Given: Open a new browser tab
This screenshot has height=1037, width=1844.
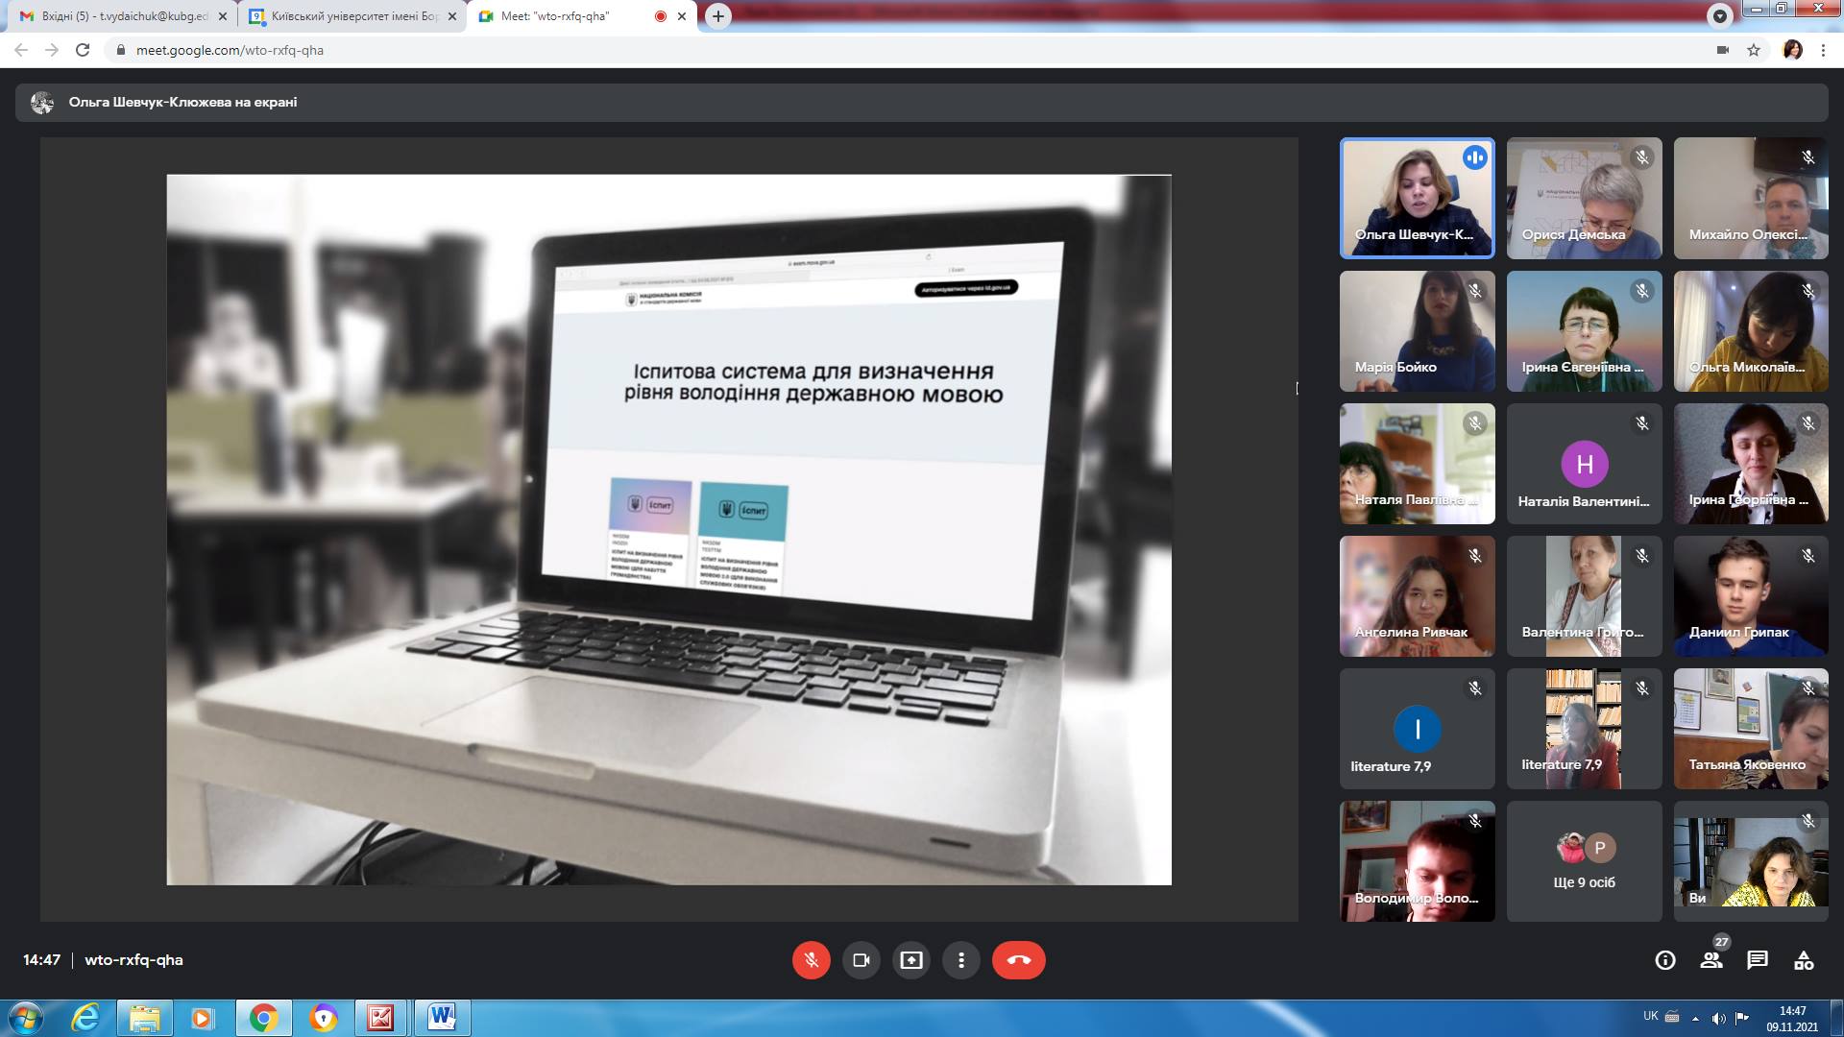Looking at the screenshot, I should click(717, 16).
